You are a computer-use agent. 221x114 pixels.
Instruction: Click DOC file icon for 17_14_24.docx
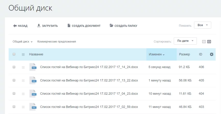coord(33,67)
